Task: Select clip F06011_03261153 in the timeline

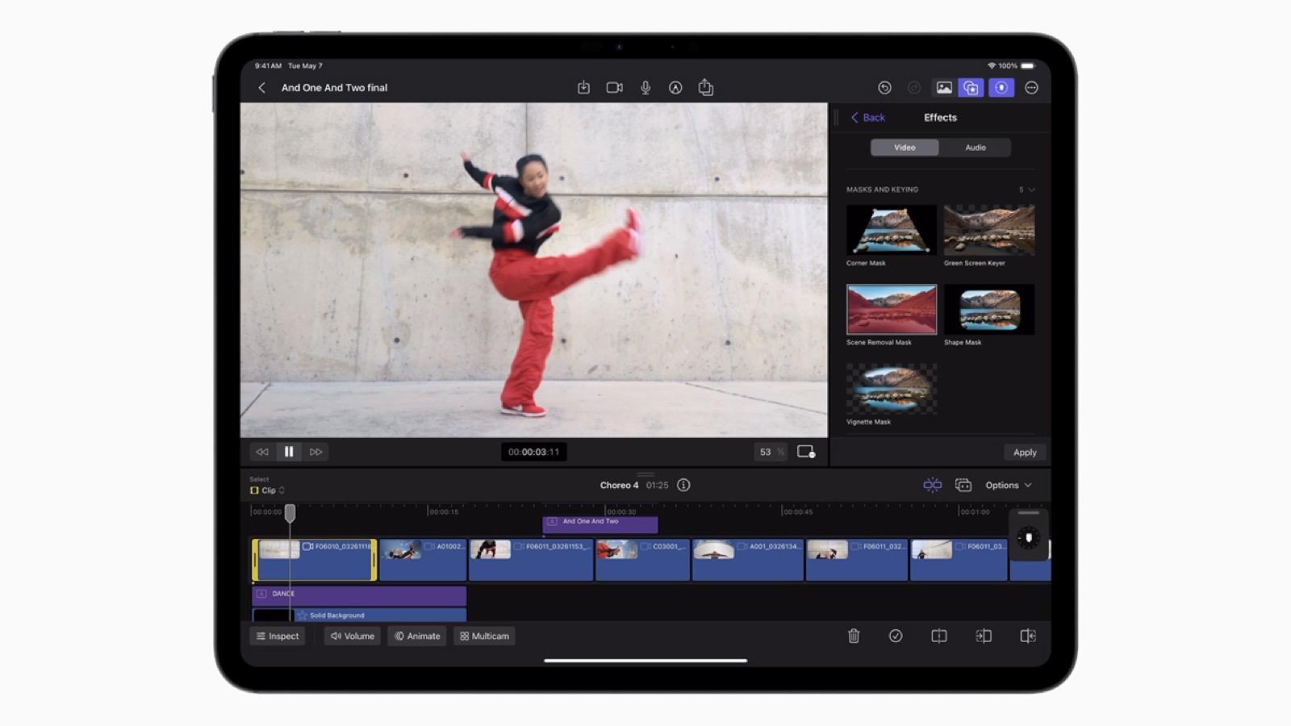Action: click(x=531, y=560)
